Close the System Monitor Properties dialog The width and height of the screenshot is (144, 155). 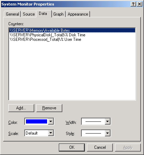(139, 4)
